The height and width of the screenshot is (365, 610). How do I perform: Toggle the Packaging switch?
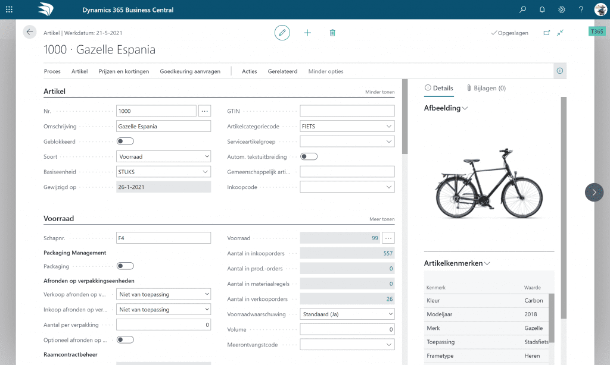pos(125,266)
